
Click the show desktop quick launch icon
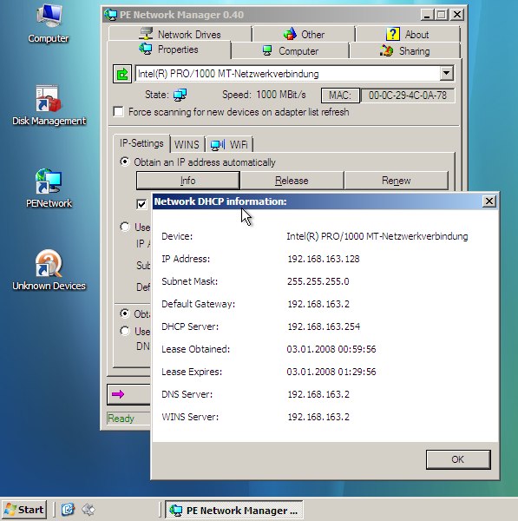click(x=89, y=509)
